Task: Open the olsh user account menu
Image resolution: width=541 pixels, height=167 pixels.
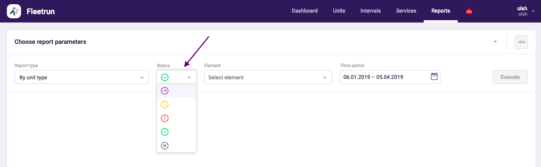Action: pos(525,11)
